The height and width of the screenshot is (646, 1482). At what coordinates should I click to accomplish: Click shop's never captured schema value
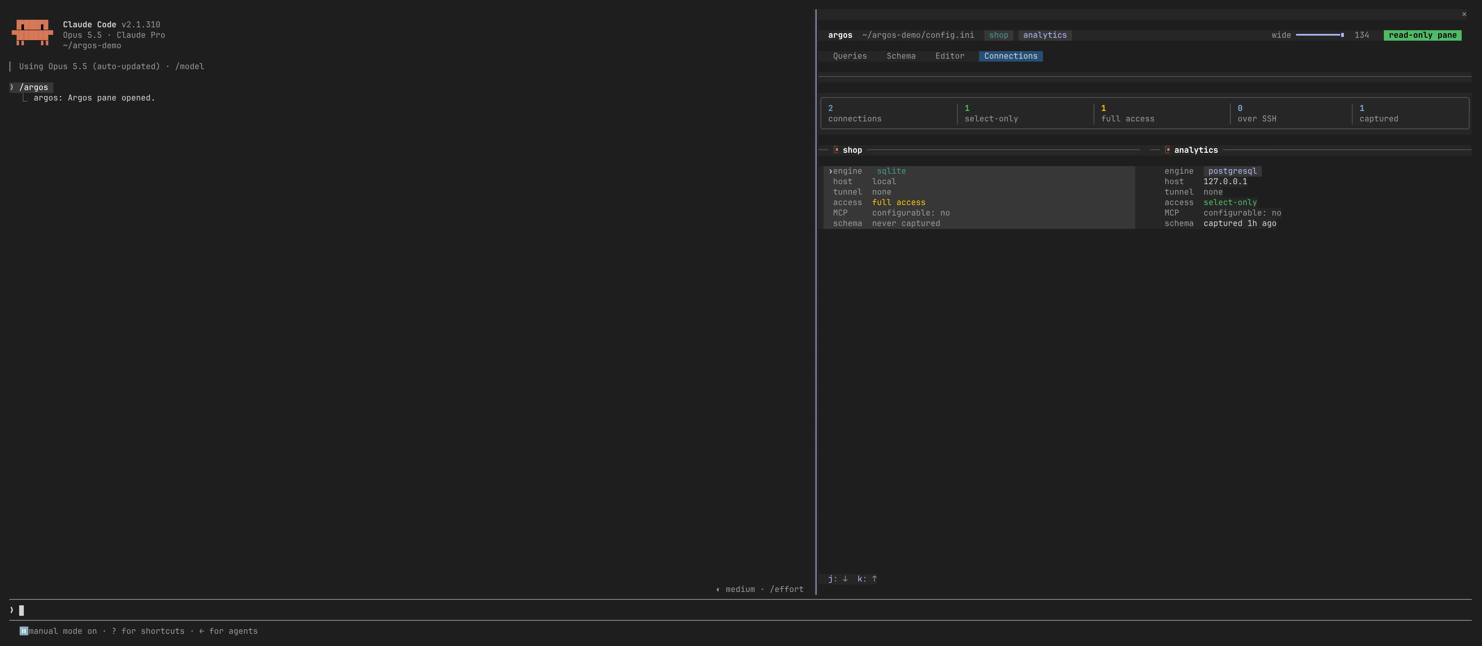(906, 223)
